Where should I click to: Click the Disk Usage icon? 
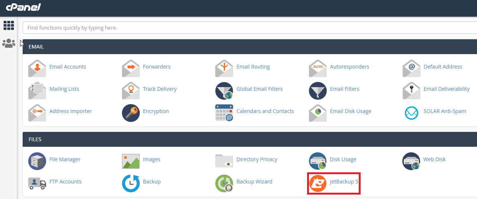[x=318, y=160]
